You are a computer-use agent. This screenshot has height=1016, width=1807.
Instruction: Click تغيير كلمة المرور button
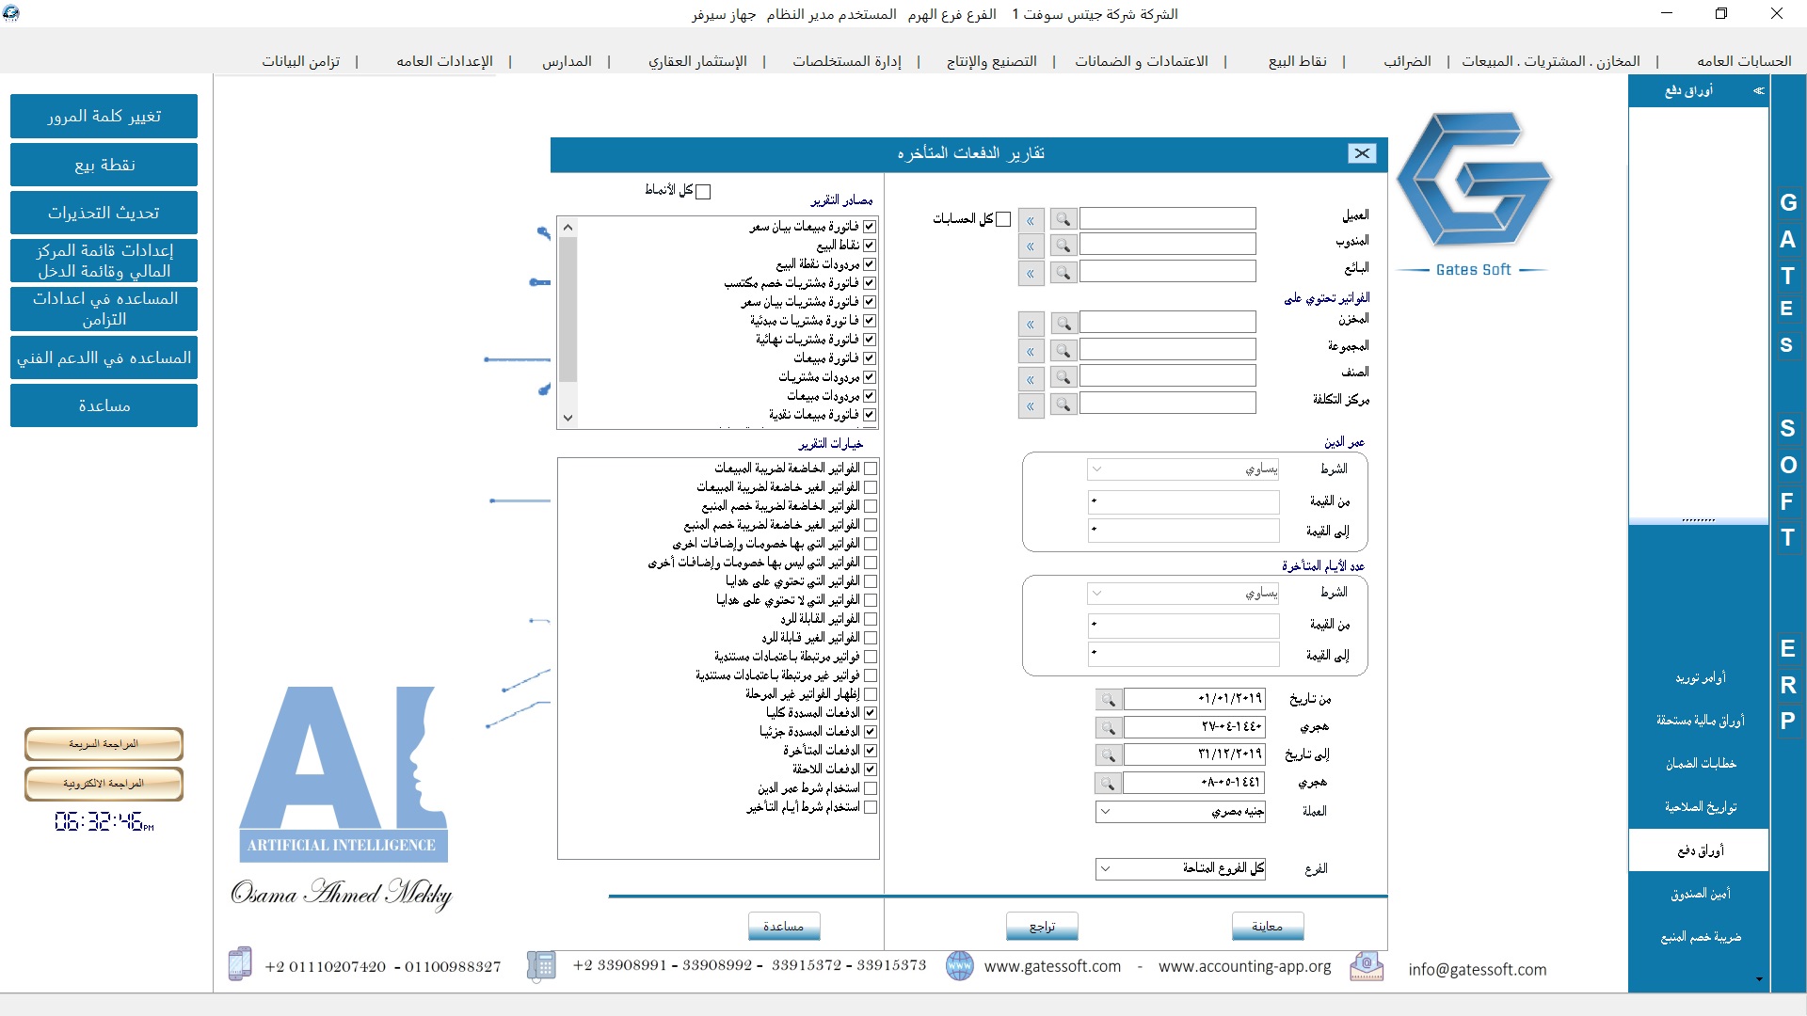pos(104,116)
